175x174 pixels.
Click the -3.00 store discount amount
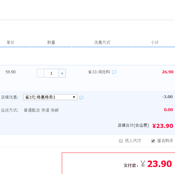coord(167,97)
